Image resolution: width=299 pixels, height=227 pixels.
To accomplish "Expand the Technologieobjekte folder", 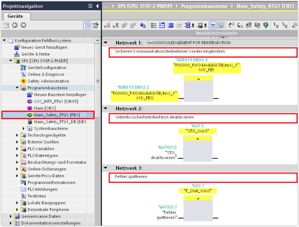I will click(x=18, y=135).
